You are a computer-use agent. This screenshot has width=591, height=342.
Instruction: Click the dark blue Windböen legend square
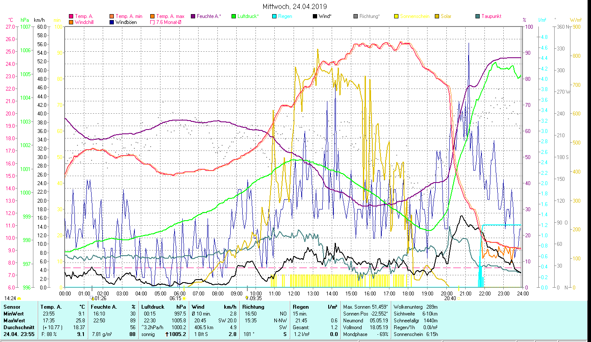point(112,22)
